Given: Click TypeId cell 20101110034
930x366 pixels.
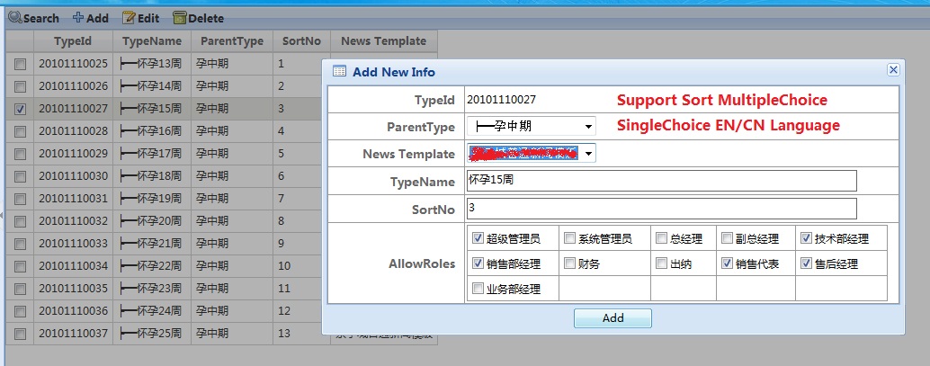Looking at the screenshot, I should (73, 266).
